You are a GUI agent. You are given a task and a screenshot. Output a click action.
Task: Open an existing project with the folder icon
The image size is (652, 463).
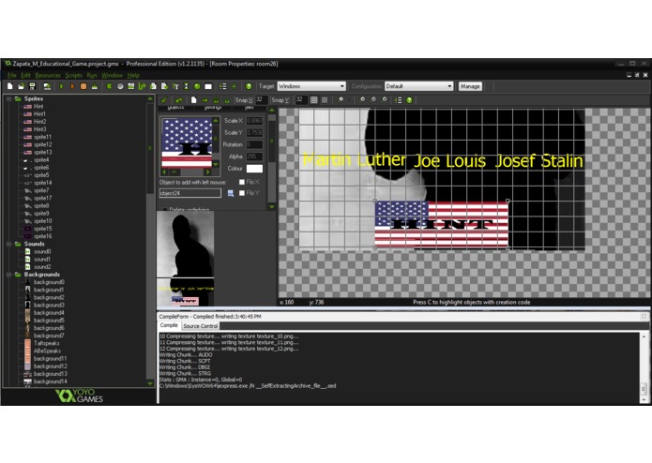coord(21,86)
